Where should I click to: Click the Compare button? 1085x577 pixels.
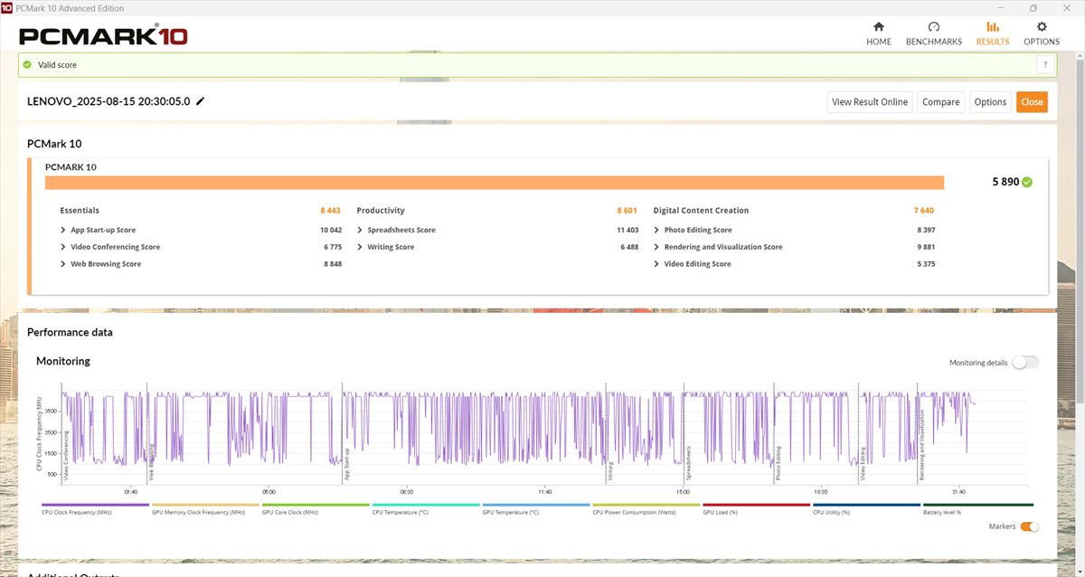click(941, 102)
